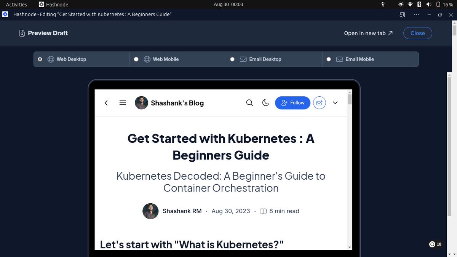The height and width of the screenshot is (257, 457).
Task: Close the draft preview
Action: (417, 33)
